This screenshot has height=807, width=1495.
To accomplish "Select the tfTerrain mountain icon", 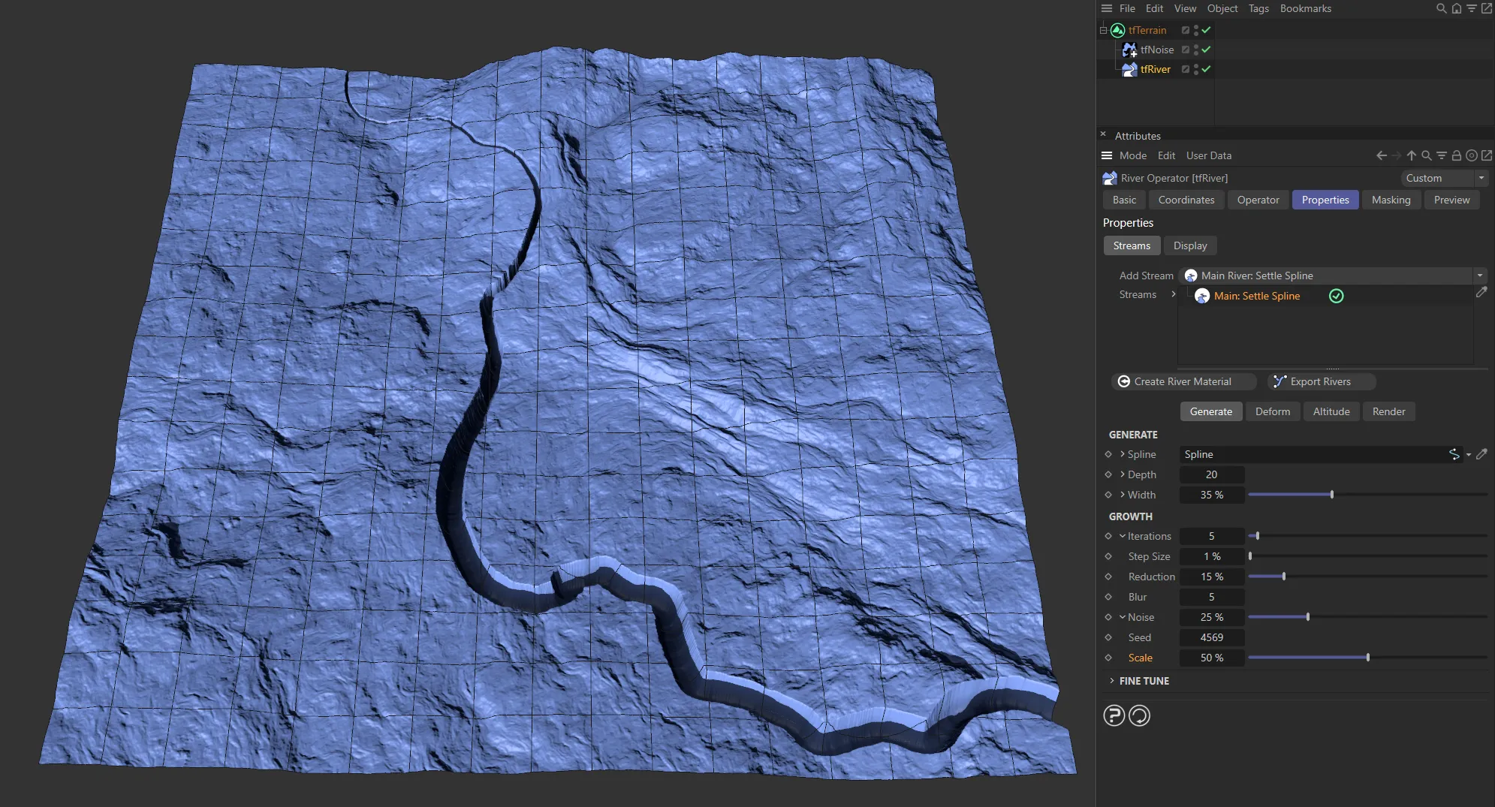I will pos(1118,30).
